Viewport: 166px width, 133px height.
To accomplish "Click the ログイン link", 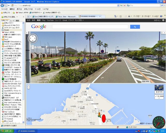I will click(x=157, y=20).
